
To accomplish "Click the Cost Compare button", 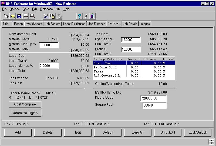I will [25, 104].
